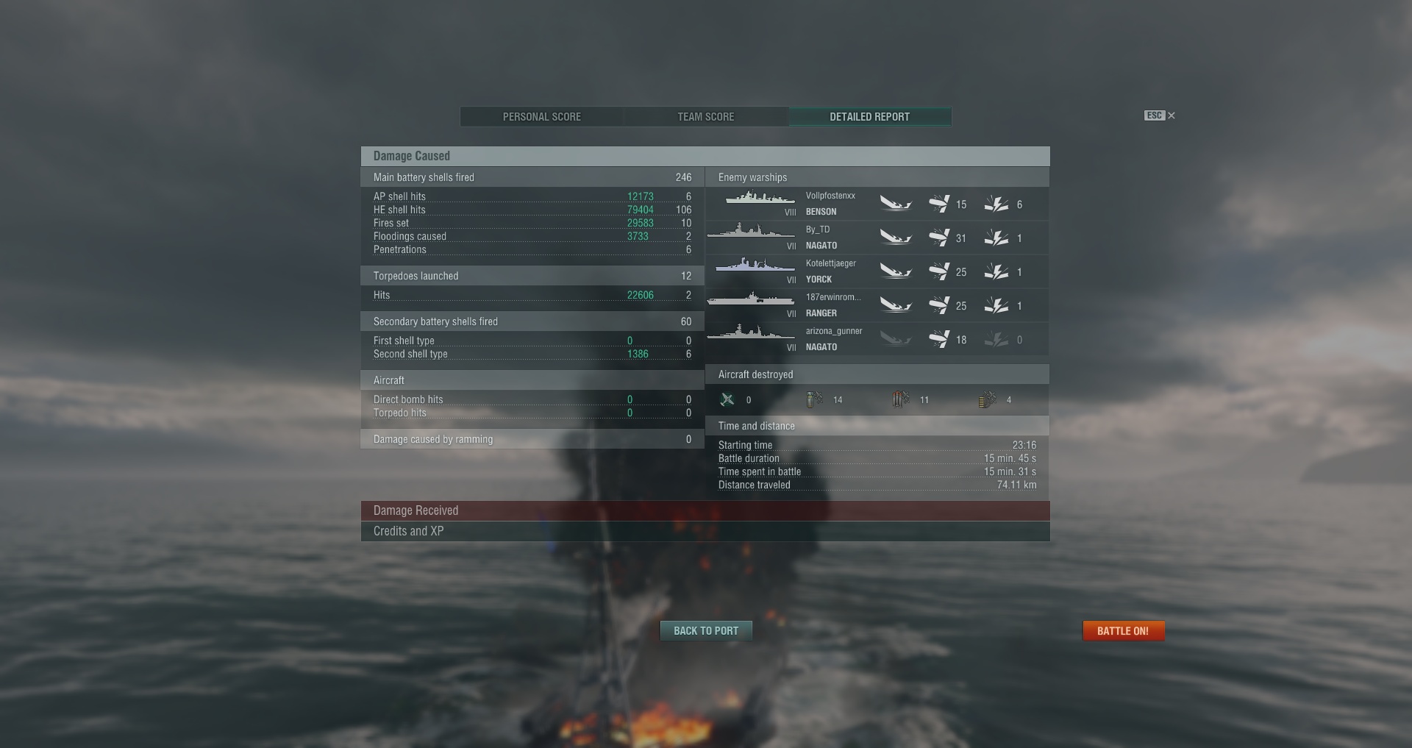Select the Detailed Report tab
1412x748 pixels.
click(870, 117)
